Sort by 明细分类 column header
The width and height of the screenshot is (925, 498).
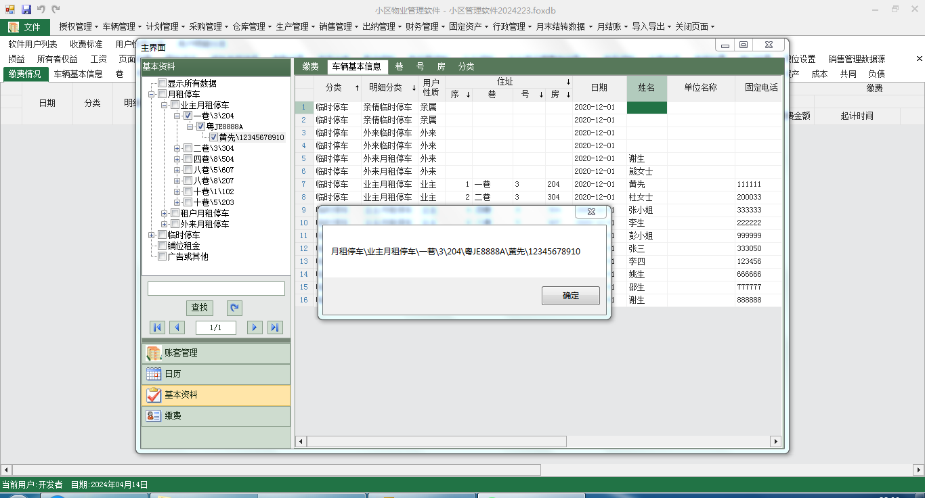tap(390, 88)
